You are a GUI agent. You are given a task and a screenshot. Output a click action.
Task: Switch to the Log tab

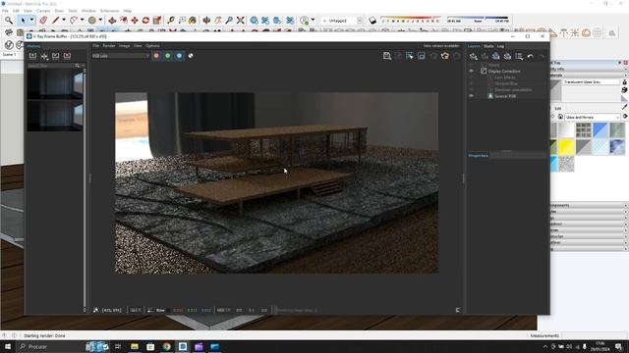point(500,46)
